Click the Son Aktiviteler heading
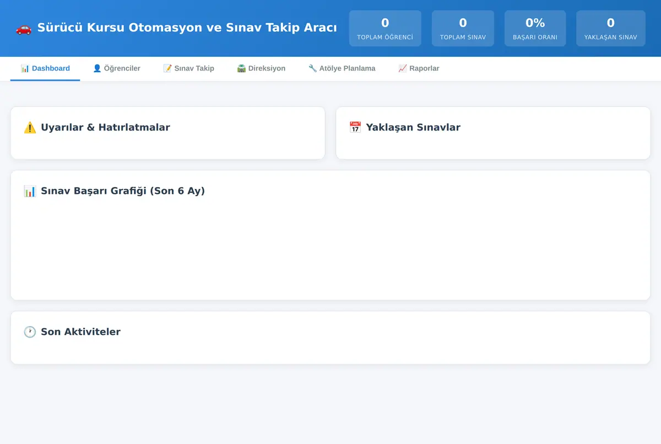 point(80,332)
